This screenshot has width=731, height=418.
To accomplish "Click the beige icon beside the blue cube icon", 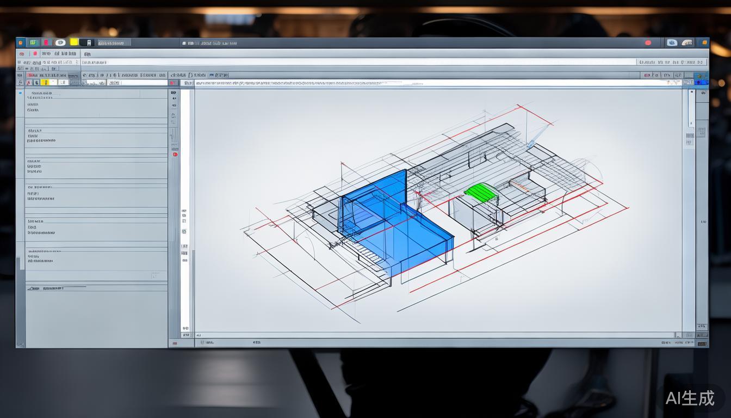I will point(687,42).
